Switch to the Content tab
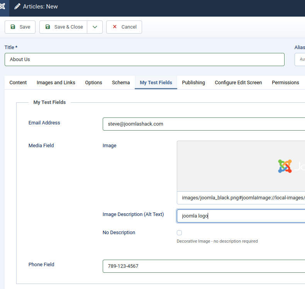Screen dimensions: 305x289 click(x=18, y=83)
